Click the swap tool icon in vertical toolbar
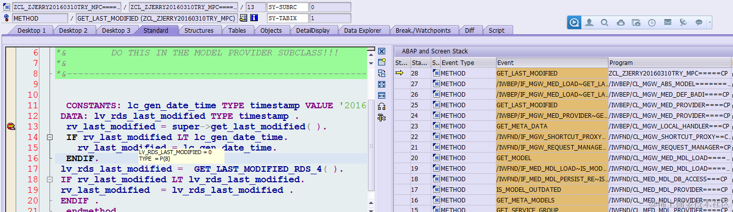Viewport: 733px width, 212px height. (x=382, y=74)
